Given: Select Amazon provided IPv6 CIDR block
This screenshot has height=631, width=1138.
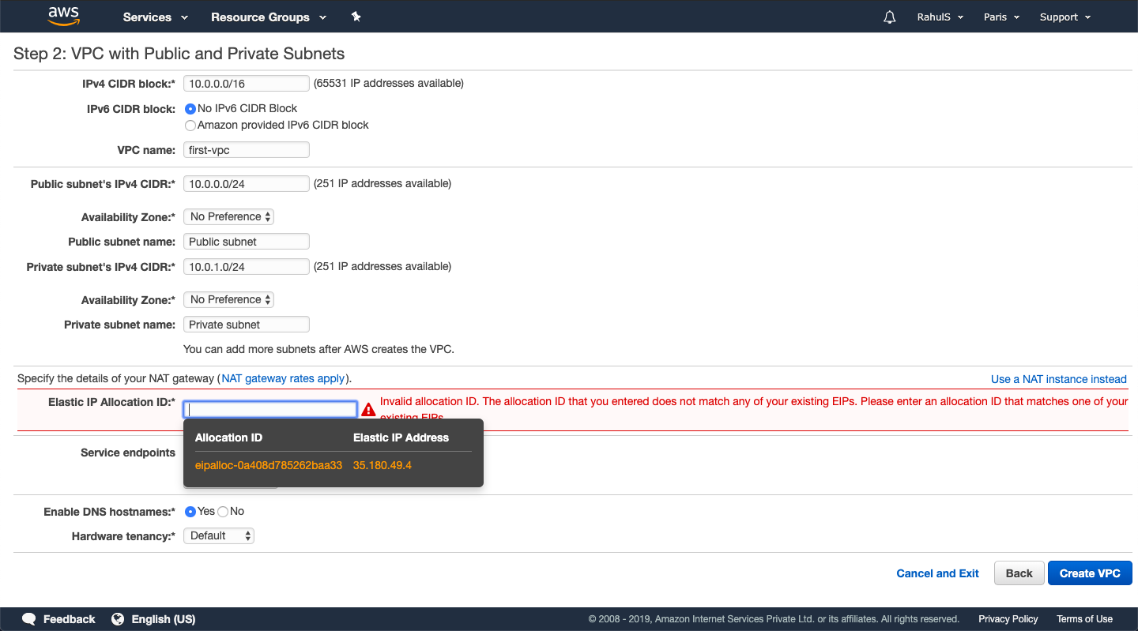Looking at the screenshot, I should point(190,125).
